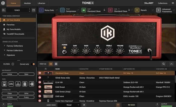The height and width of the screenshot is (107, 176).
Task: Expand Partner Collections
Action: click(x=4, y=50)
